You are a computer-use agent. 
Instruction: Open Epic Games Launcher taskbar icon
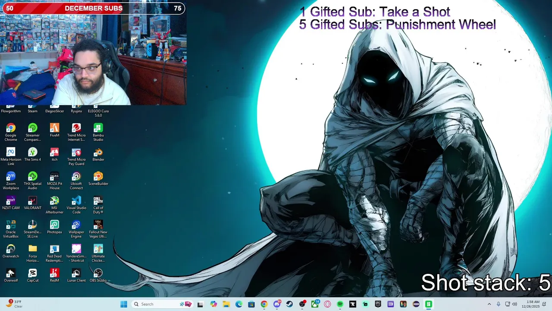pyautogui.click(x=378, y=304)
